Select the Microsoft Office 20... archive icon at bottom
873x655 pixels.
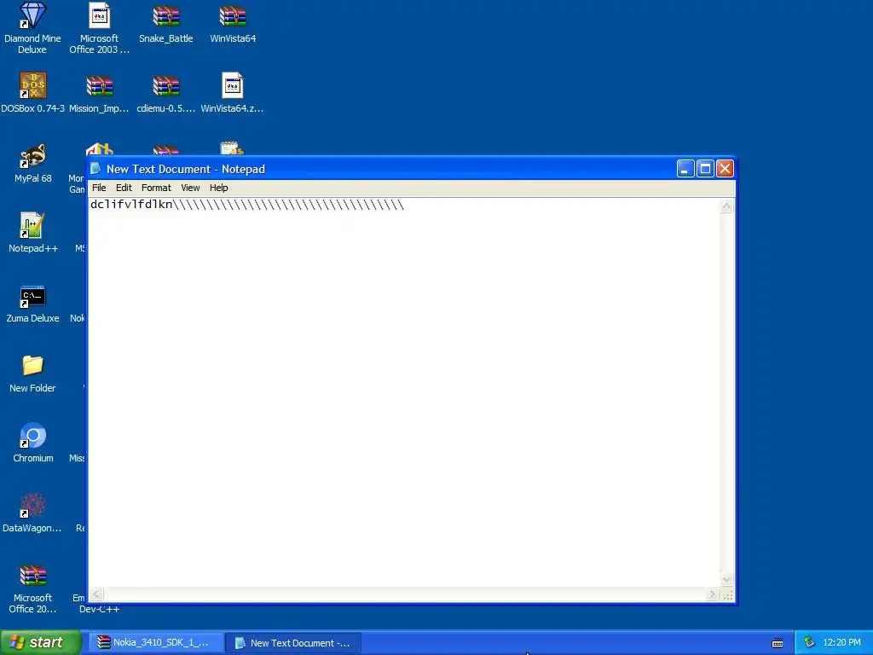click(x=32, y=589)
